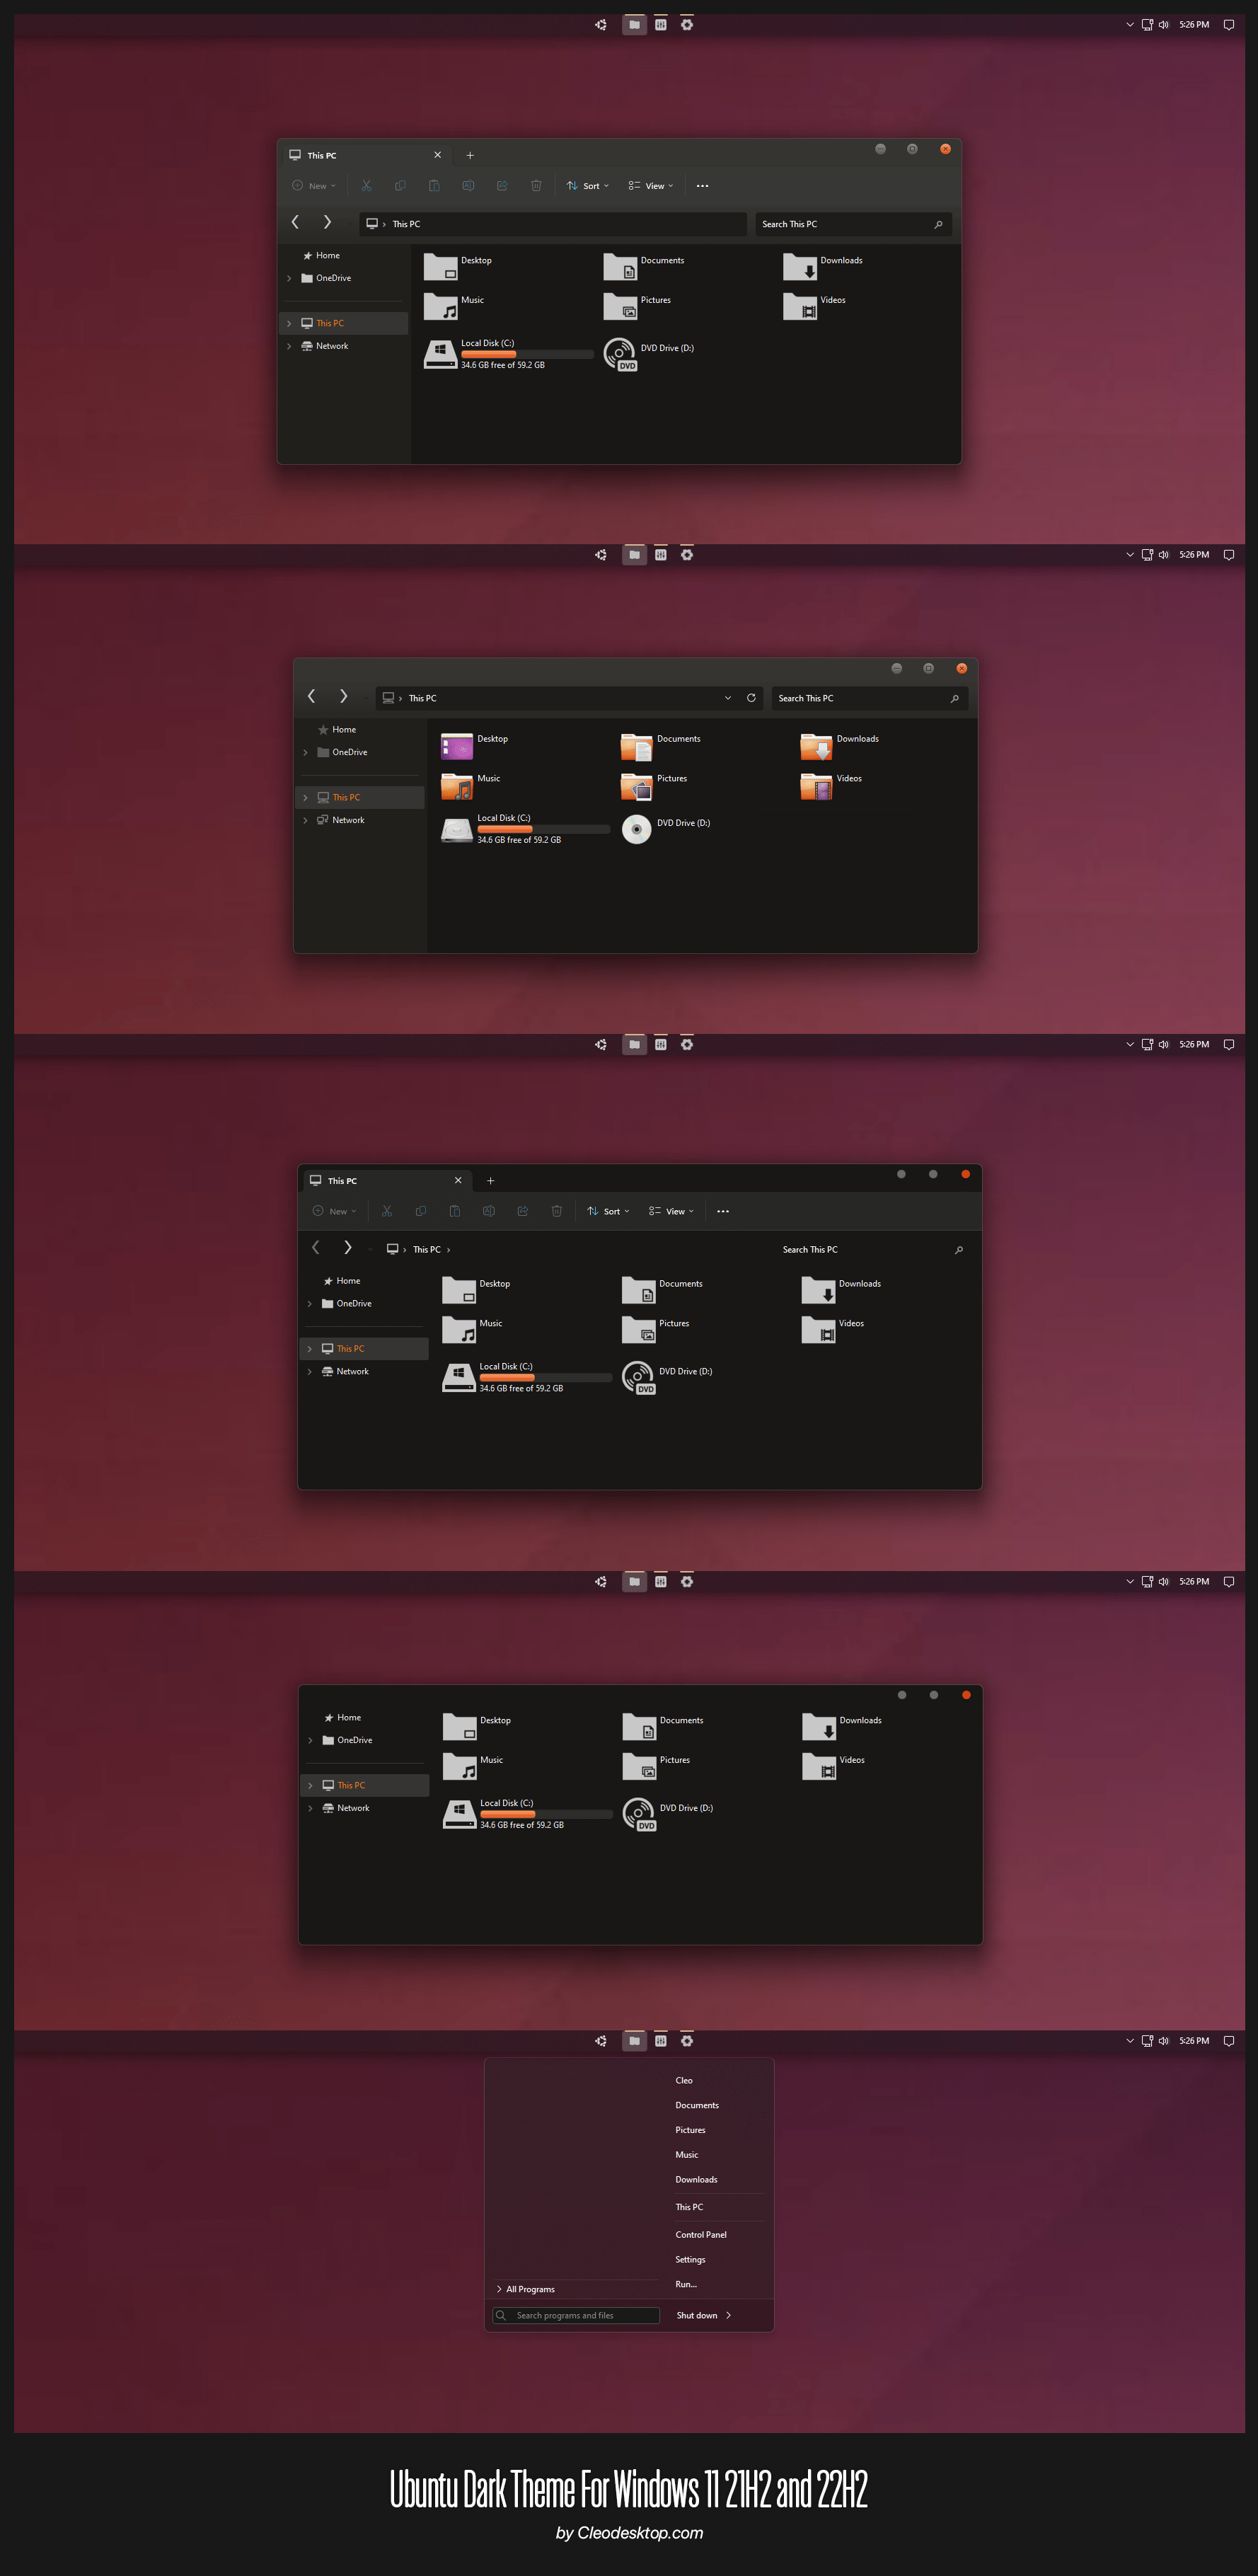1258x2576 pixels.
Task: Open the orange Videos folder with filmstrip
Action: 816,786
